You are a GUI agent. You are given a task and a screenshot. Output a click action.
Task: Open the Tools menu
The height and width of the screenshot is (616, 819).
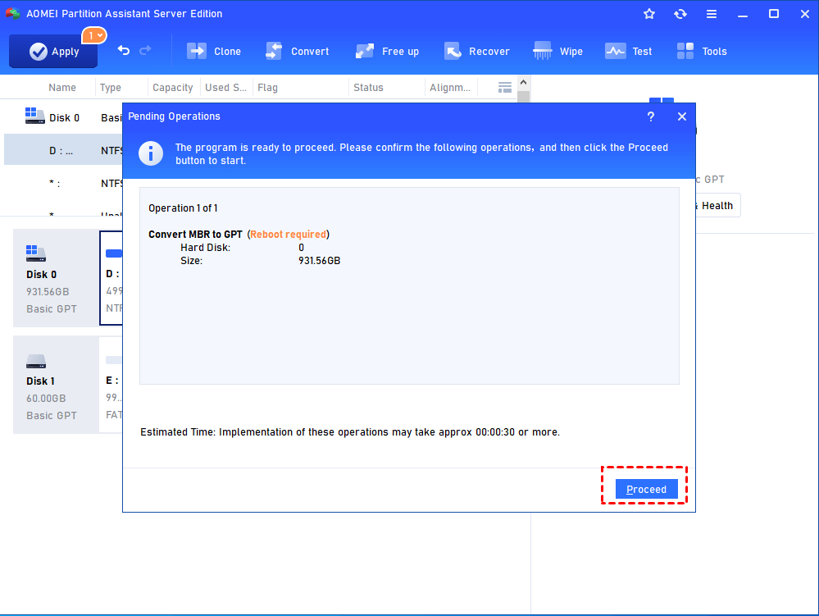[x=702, y=51]
